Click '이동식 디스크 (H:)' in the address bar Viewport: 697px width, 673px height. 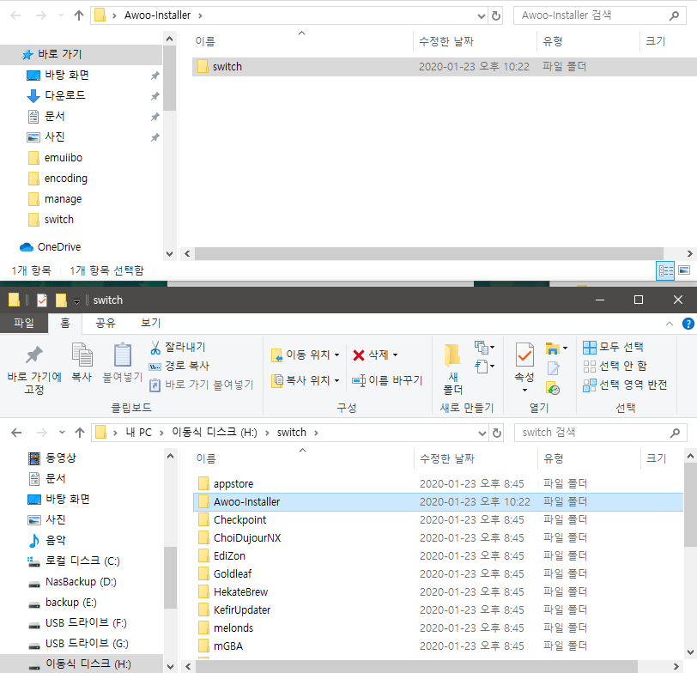click(215, 433)
